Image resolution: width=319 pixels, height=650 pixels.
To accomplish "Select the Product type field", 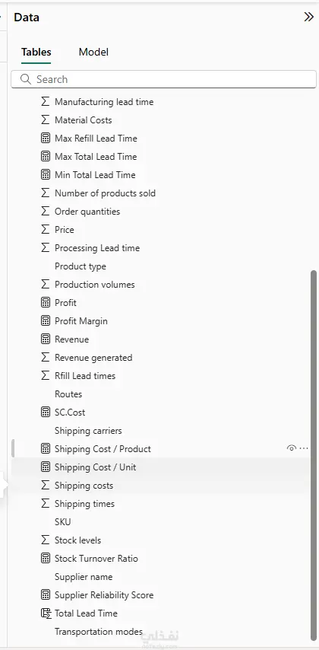I will [81, 266].
